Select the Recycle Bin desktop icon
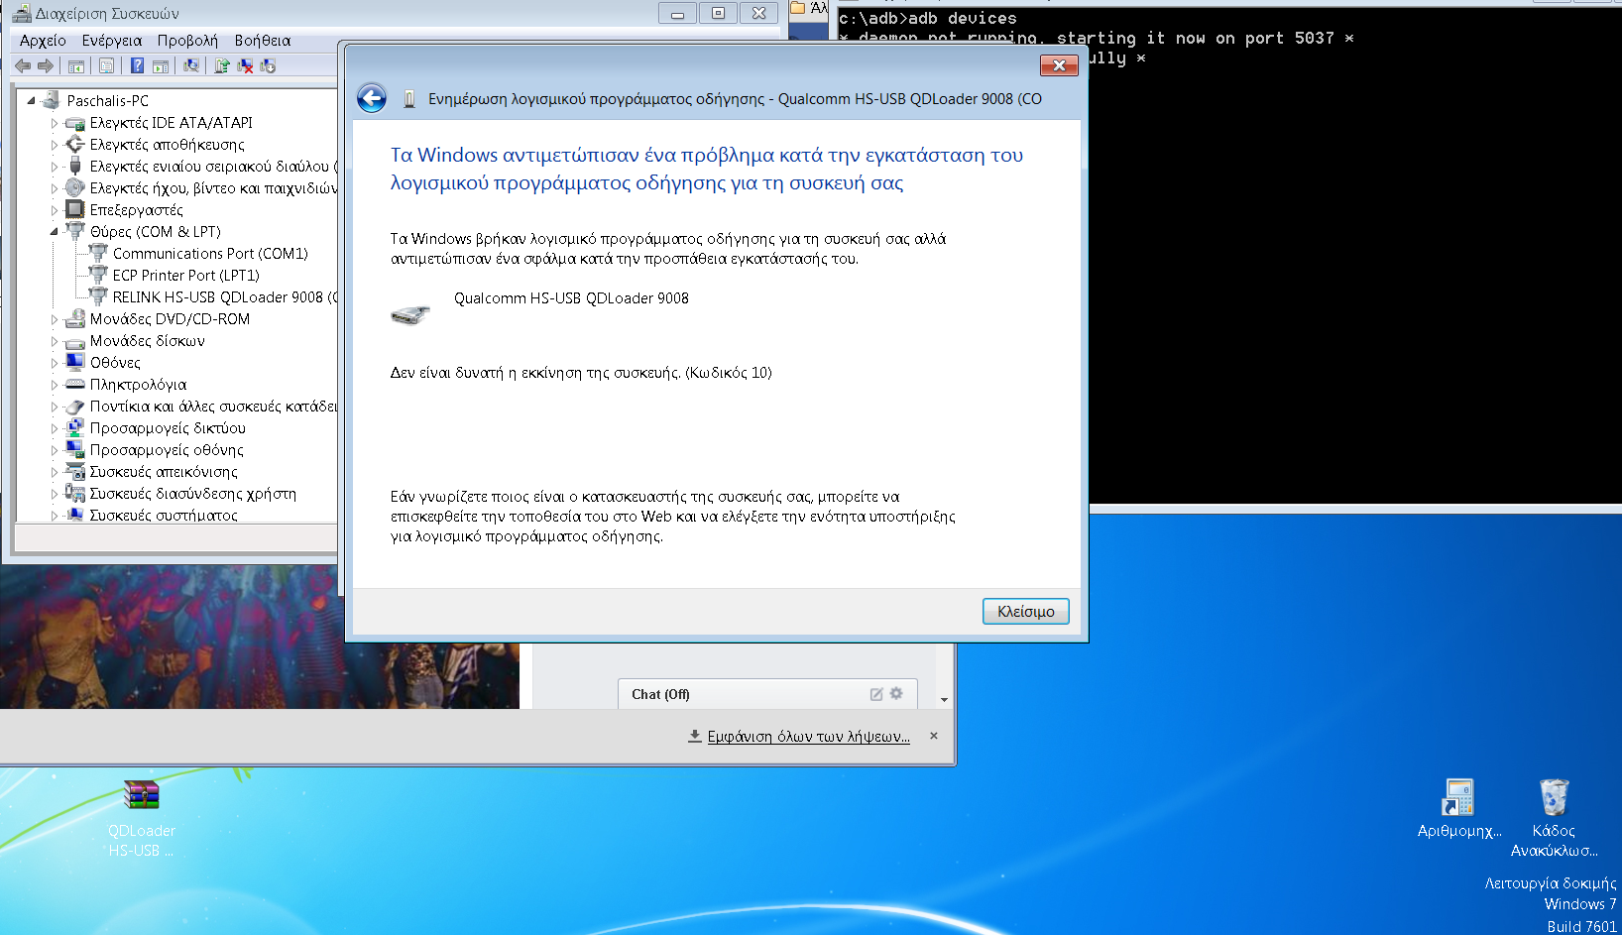 click(1554, 819)
